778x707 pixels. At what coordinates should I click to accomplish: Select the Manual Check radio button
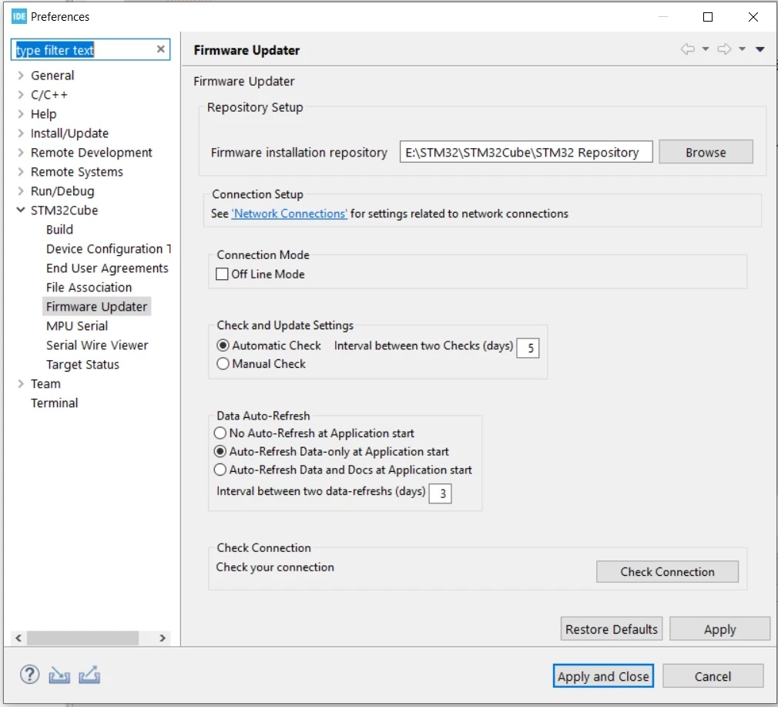[223, 364]
